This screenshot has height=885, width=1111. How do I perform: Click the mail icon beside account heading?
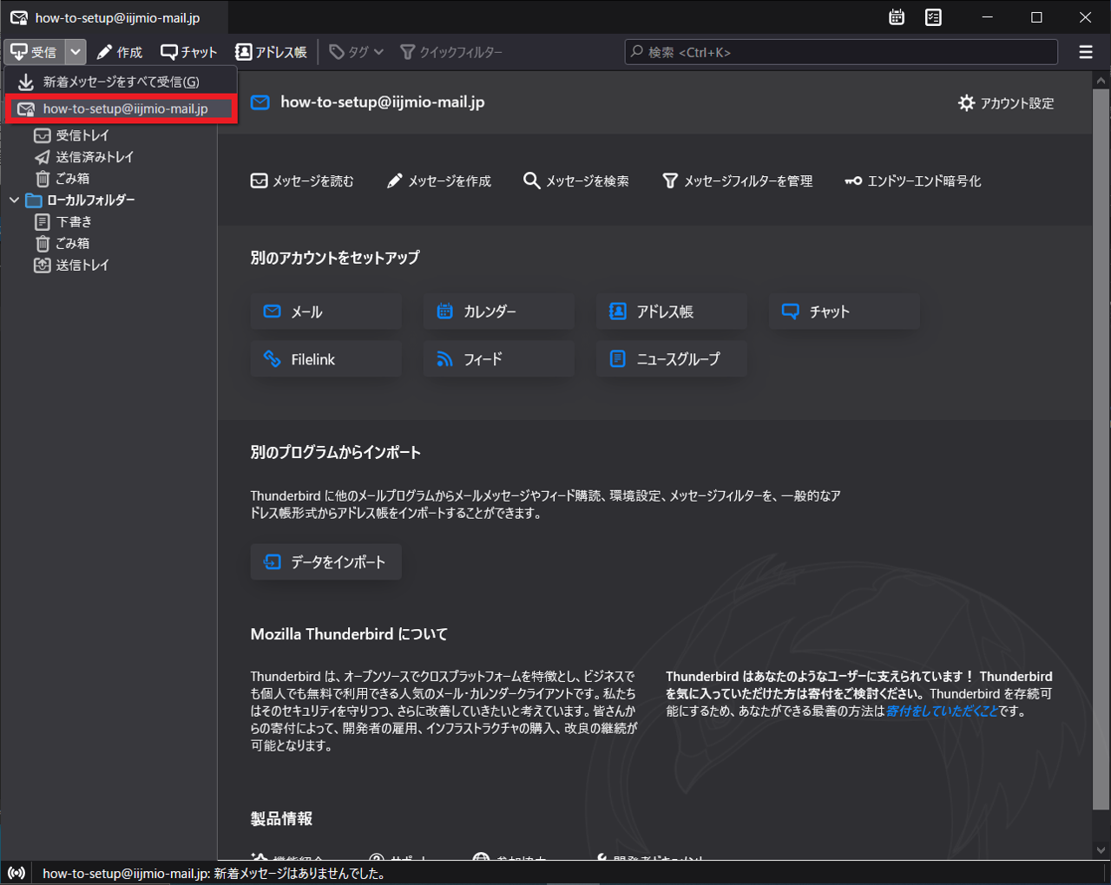pos(260,103)
